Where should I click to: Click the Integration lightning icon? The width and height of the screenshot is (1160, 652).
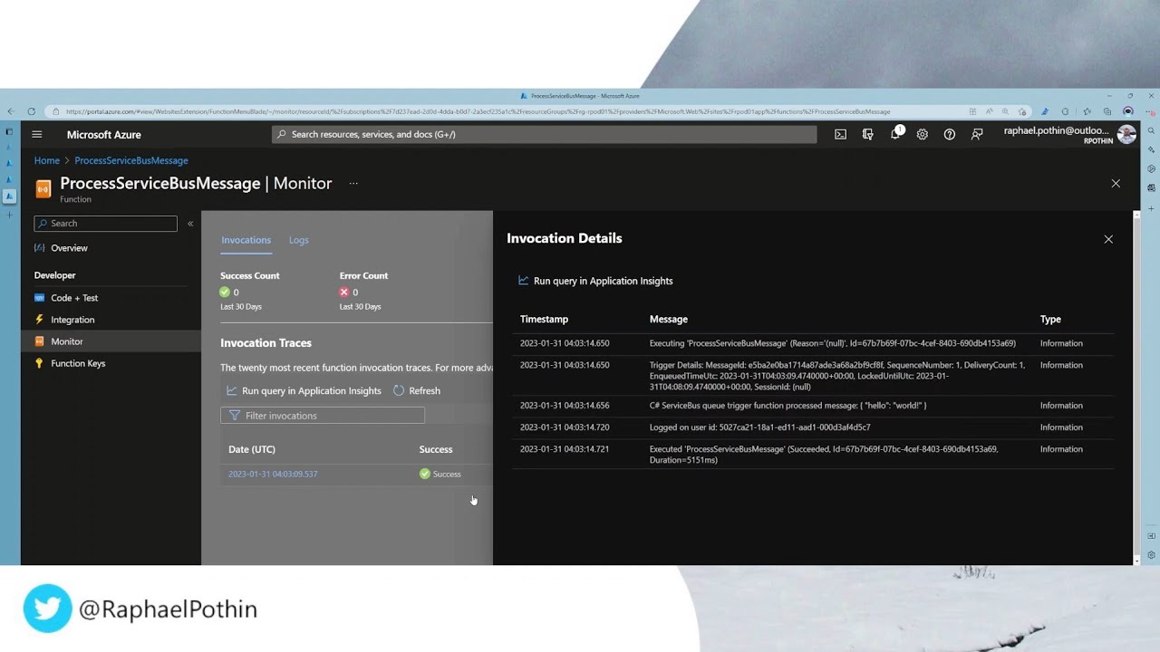[39, 319]
